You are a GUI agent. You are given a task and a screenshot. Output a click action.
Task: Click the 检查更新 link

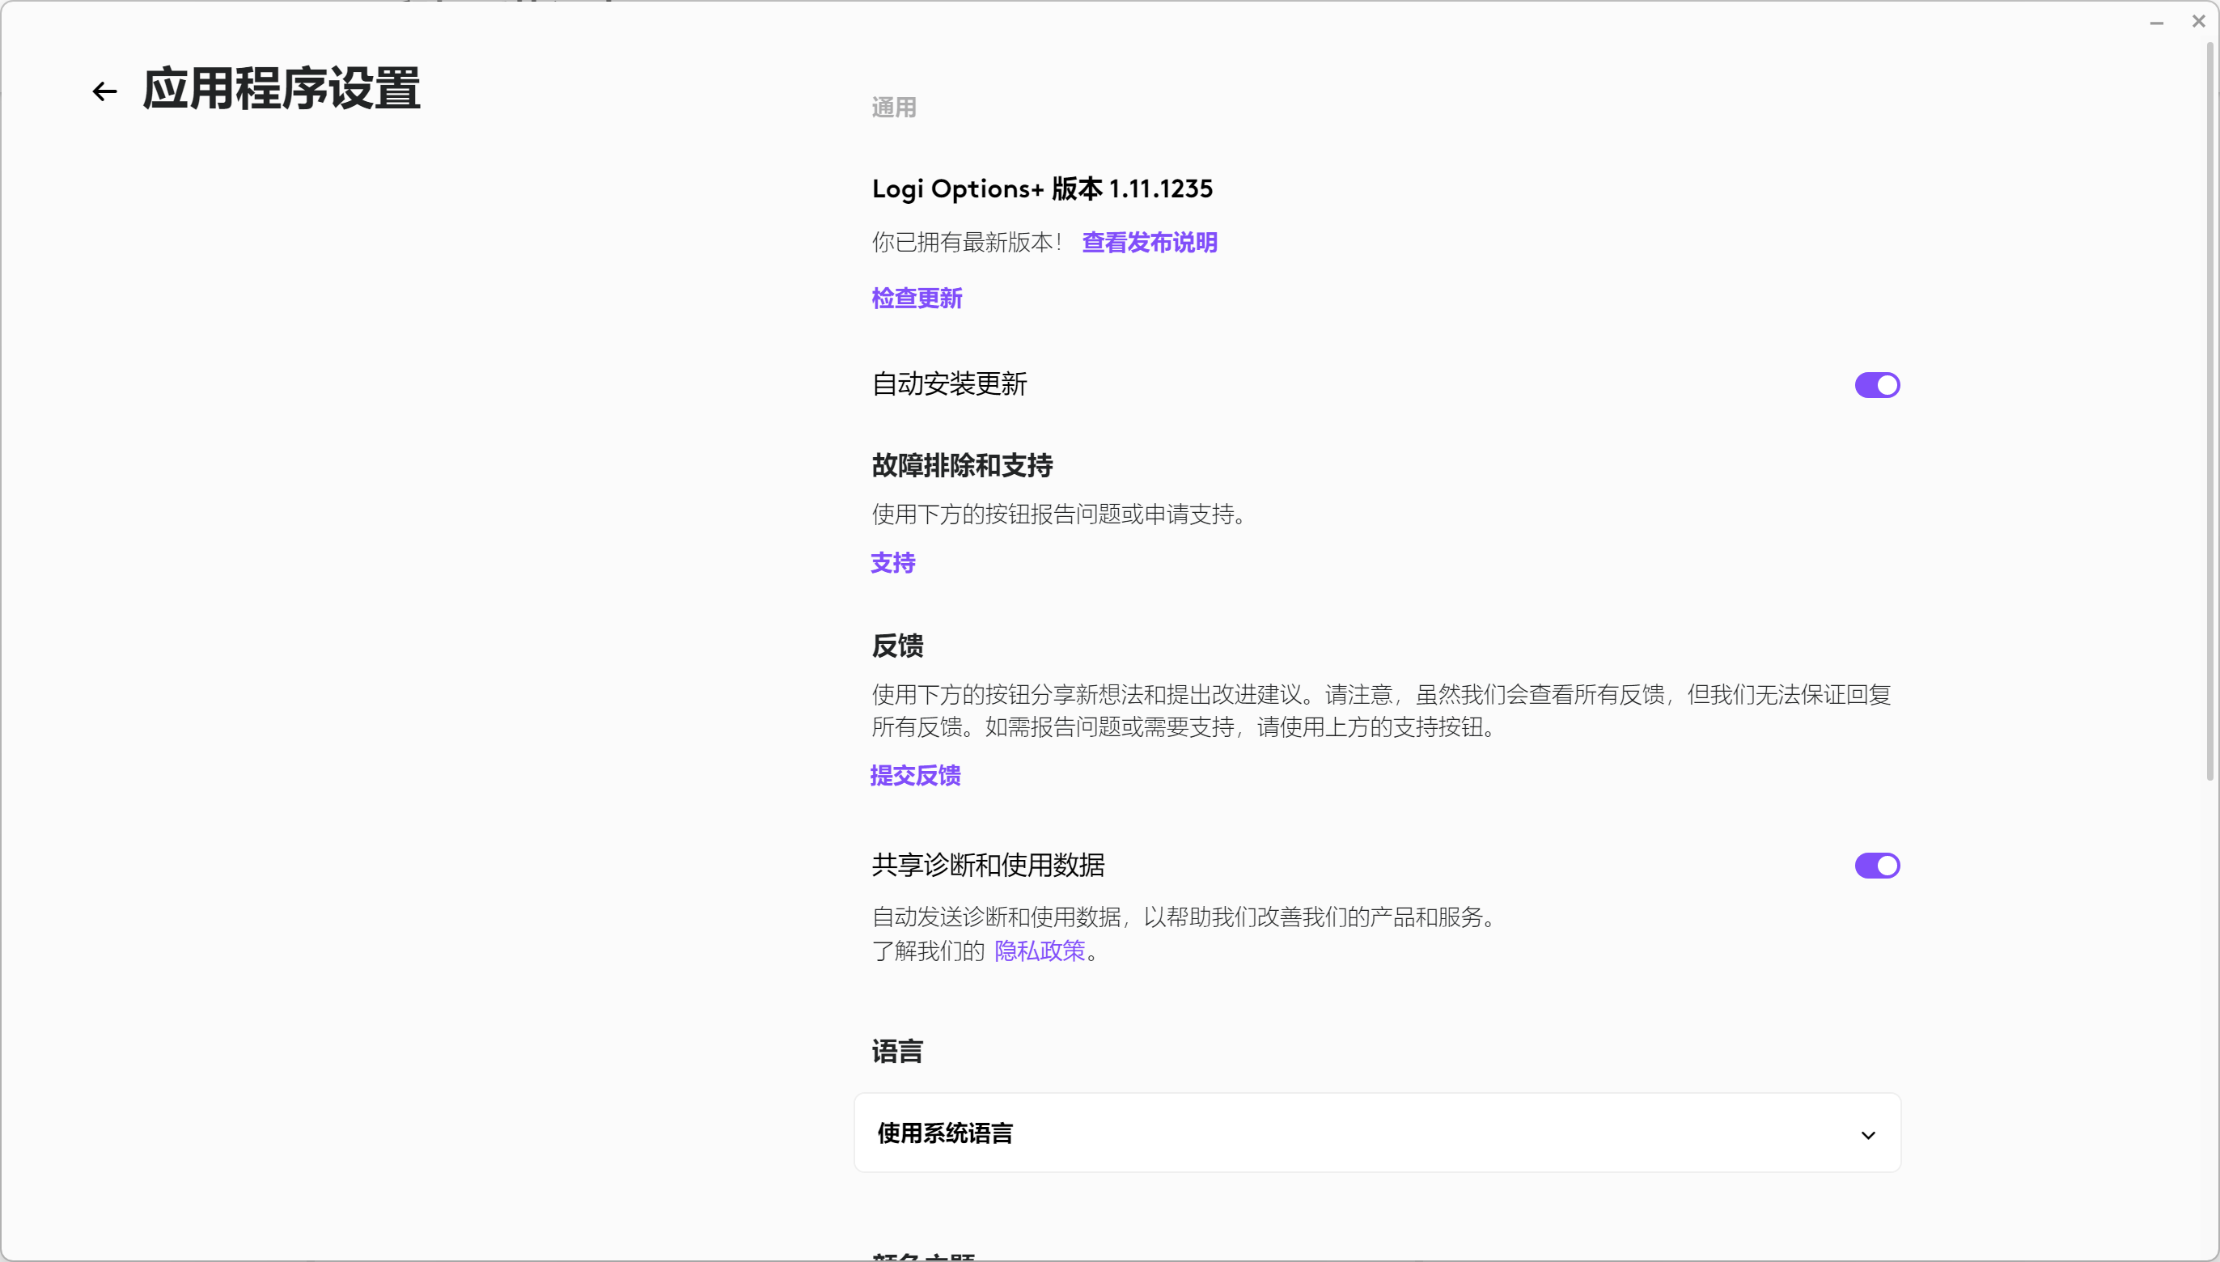(917, 299)
